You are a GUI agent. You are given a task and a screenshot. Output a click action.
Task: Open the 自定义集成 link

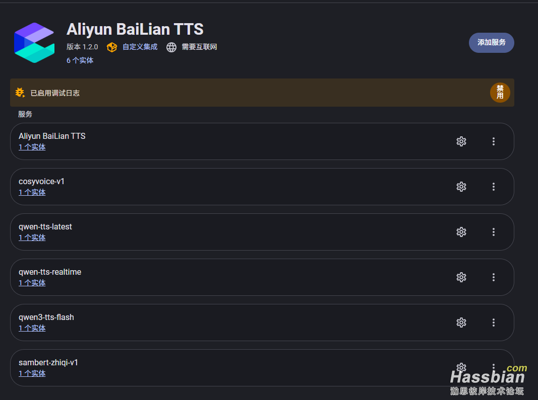(140, 47)
